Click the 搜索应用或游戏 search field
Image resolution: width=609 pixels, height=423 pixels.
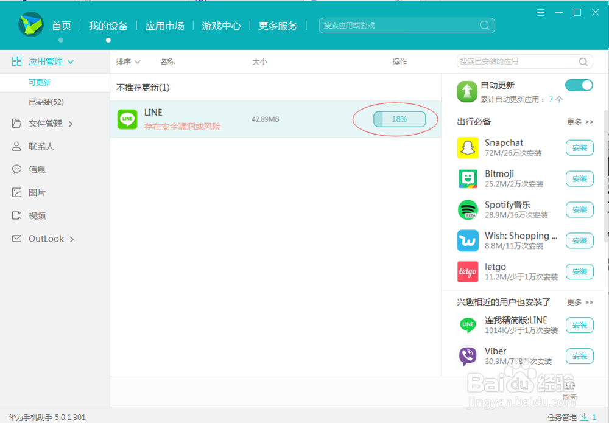[x=406, y=26]
